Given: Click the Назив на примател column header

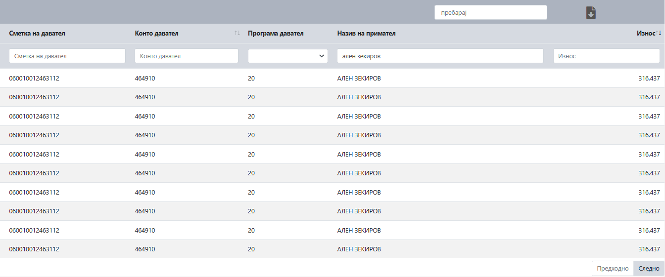Looking at the screenshot, I should (x=366, y=34).
